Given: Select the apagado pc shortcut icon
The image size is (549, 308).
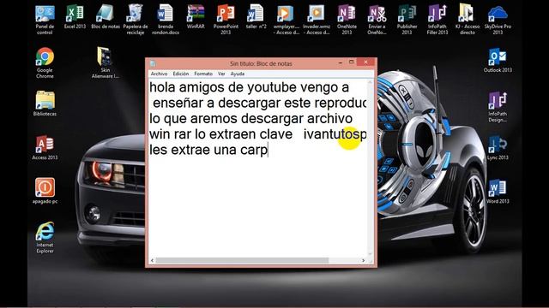Looking at the screenshot, I should click(45, 191).
